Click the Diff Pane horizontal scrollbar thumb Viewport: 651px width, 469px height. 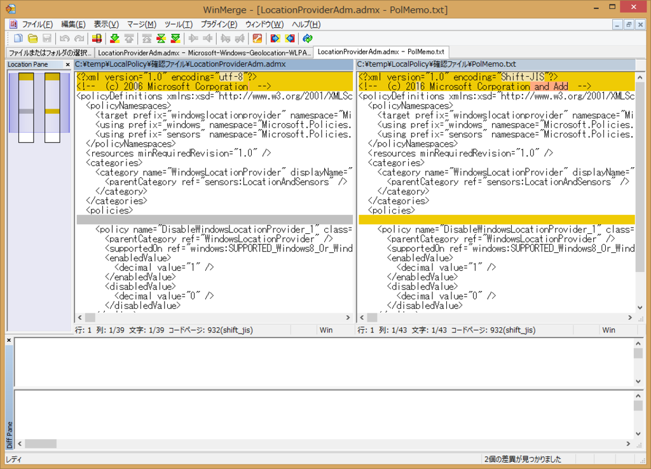click(x=40, y=444)
